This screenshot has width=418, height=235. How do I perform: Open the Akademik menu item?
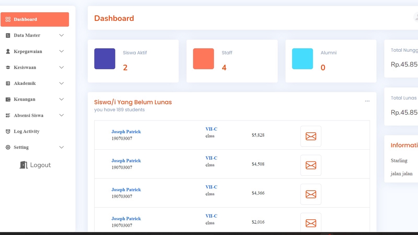25,83
